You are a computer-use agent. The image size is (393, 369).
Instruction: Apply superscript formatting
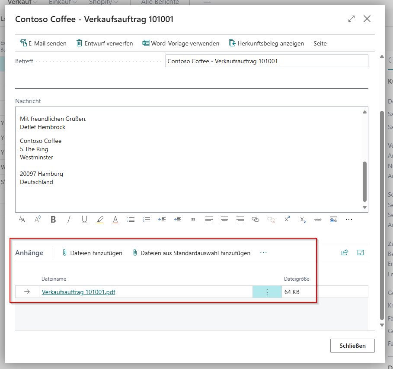(287, 219)
